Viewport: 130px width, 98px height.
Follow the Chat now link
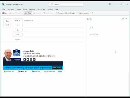click(51, 56)
